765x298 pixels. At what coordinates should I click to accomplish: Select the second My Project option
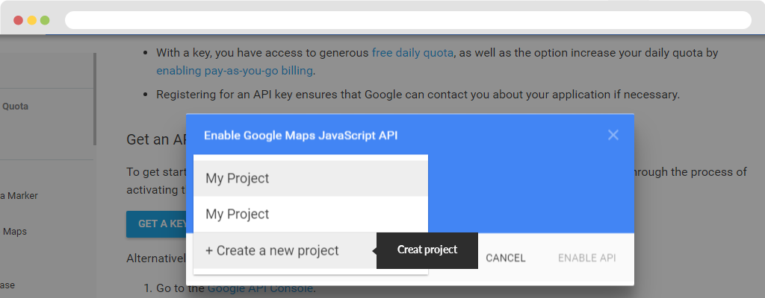coord(311,215)
